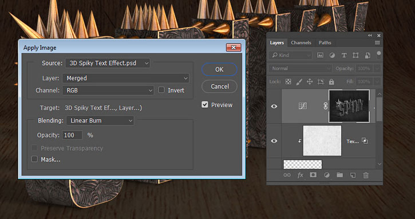Screen dimensions: 415x219
Task: Tick the Mask... checkbox
Action: 34,159
